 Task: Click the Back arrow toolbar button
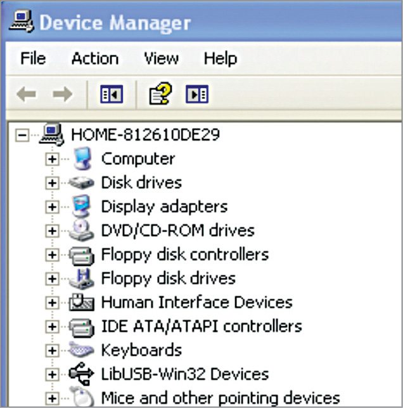(25, 95)
